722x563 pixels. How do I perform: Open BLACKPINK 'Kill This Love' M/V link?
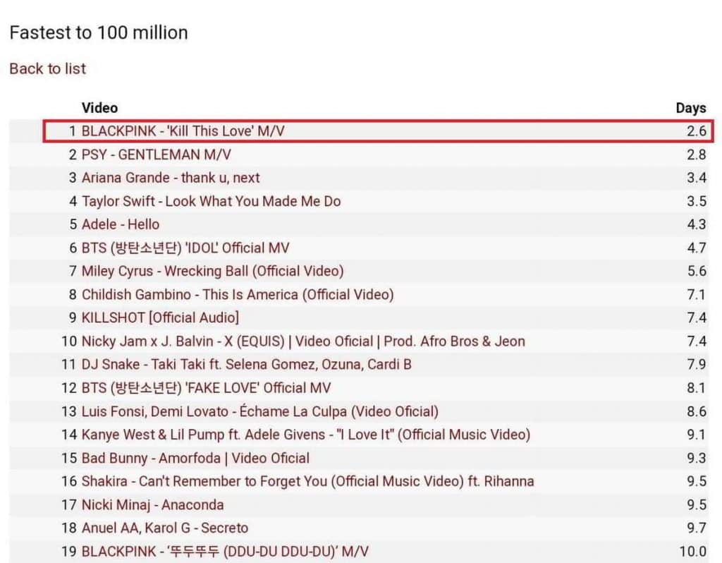pyautogui.click(x=183, y=131)
